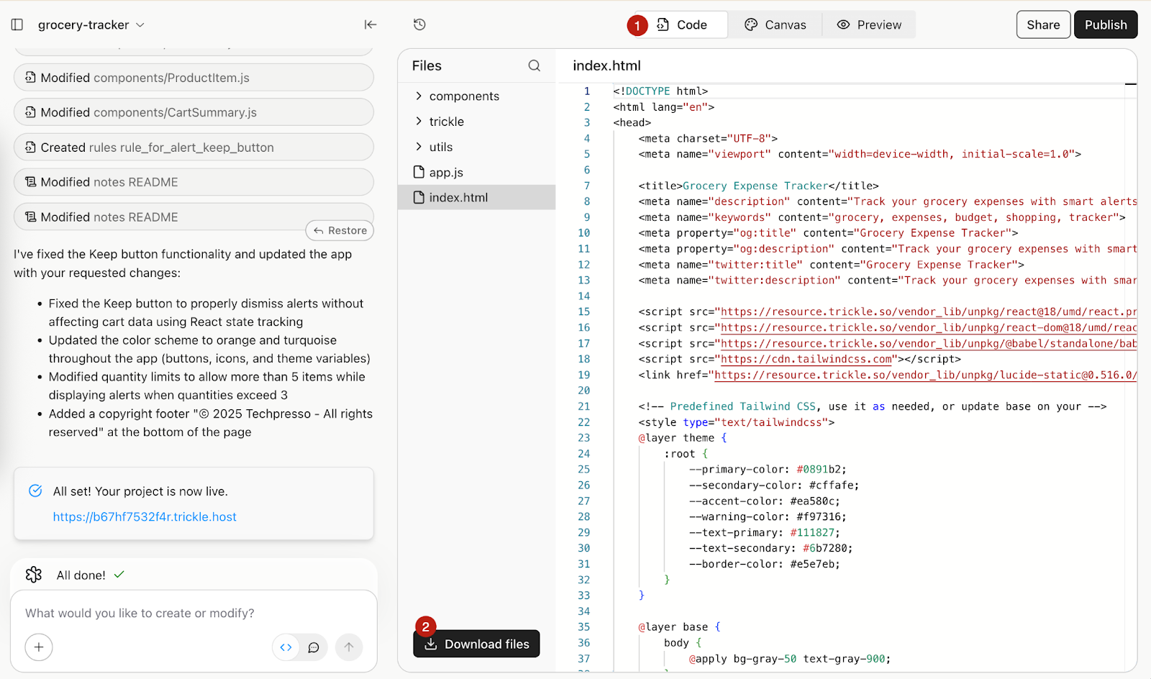Click the Share button
Viewport: 1151px width, 679px height.
(1043, 24)
